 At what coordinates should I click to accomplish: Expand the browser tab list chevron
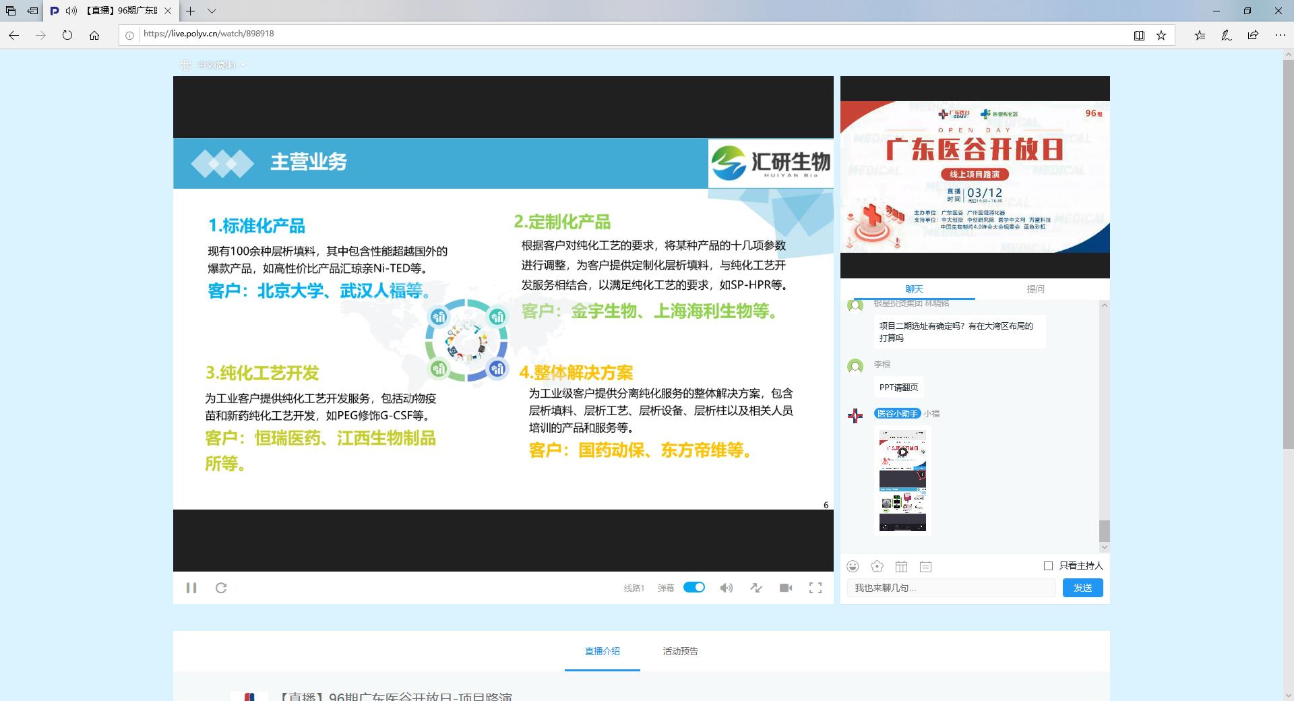pyautogui.click(x=212, y=11)
